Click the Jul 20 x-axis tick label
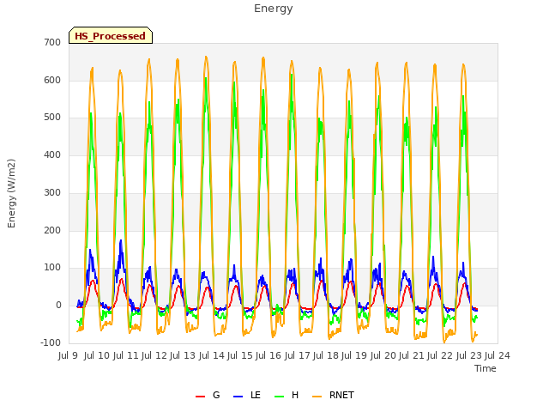549x412 pixels. [x=383, y=356]
